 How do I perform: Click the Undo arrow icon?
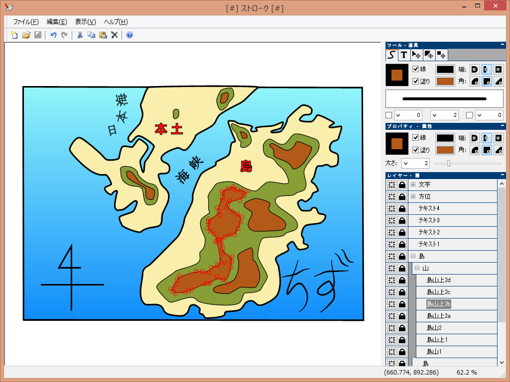(x=53, y=35)
